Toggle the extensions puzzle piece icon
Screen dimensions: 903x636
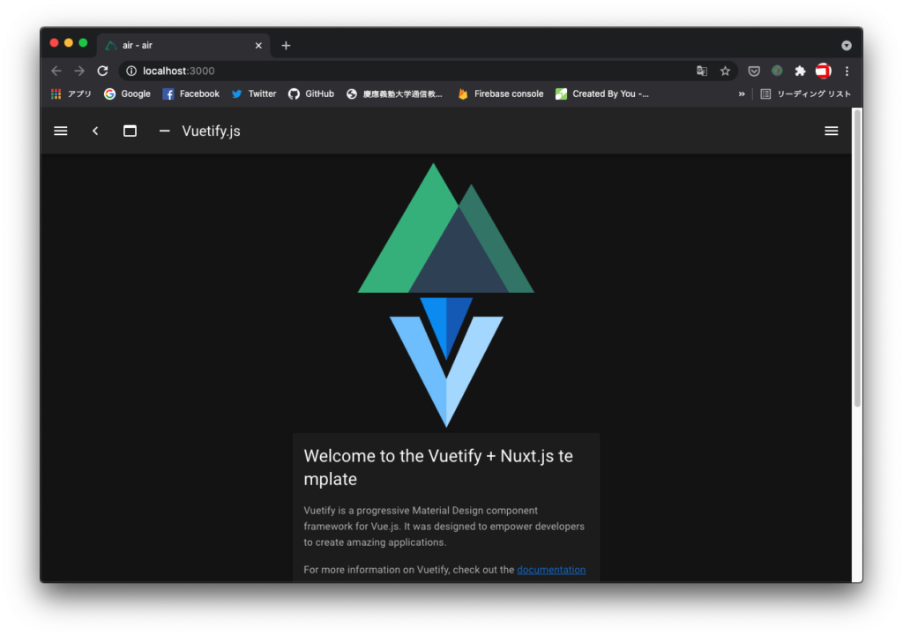800,71
